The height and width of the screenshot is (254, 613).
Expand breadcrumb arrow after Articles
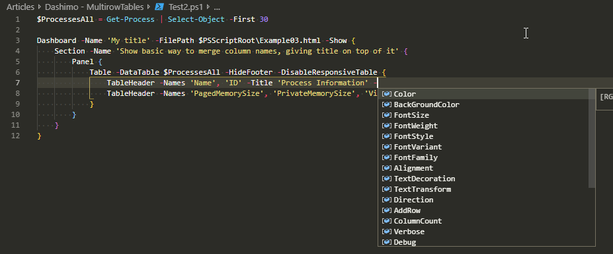40,7
